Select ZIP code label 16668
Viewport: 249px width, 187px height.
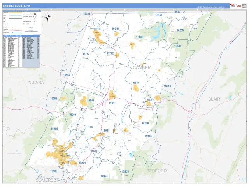pos(140,37)
